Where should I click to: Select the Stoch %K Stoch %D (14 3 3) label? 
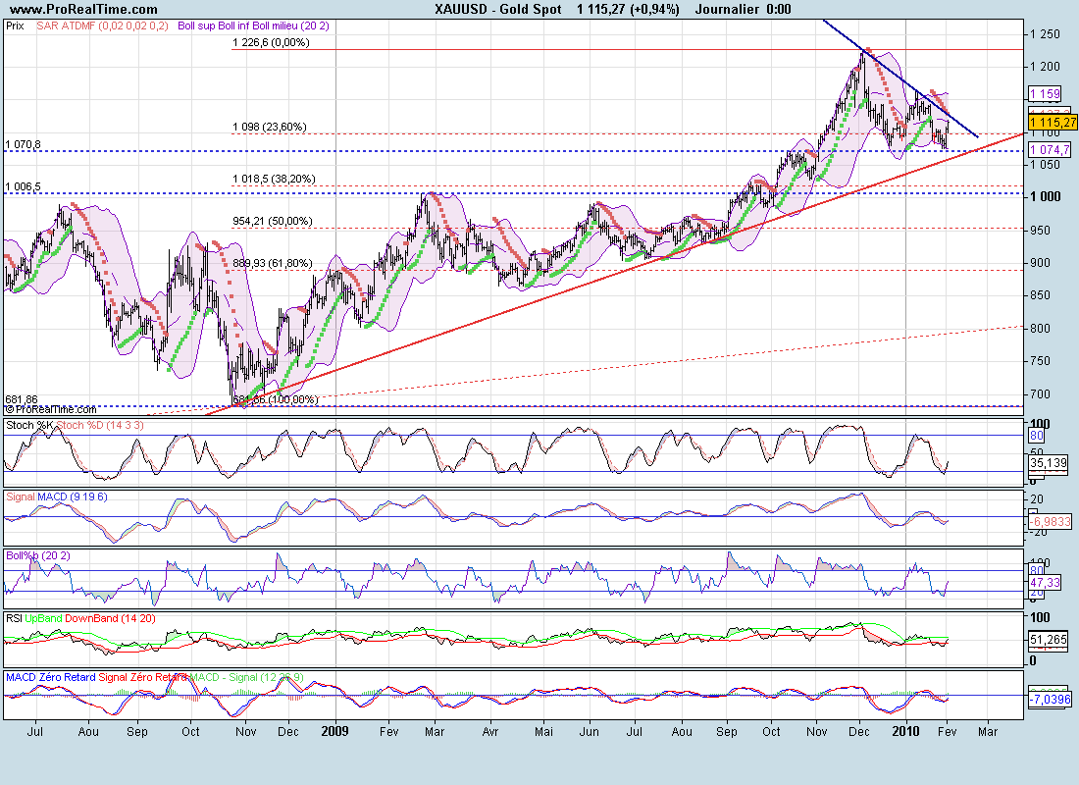click(x=75, y=426)
